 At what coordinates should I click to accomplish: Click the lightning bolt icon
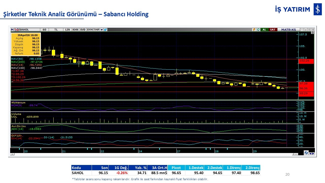tap(254, 30)
